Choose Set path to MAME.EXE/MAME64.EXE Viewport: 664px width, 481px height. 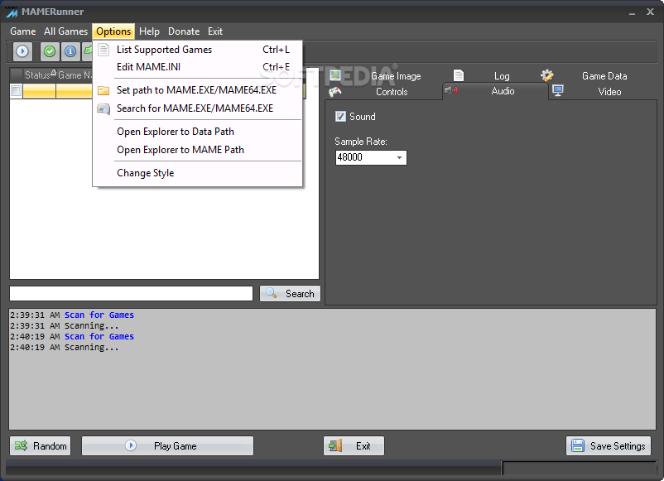[x=197, y=90]
